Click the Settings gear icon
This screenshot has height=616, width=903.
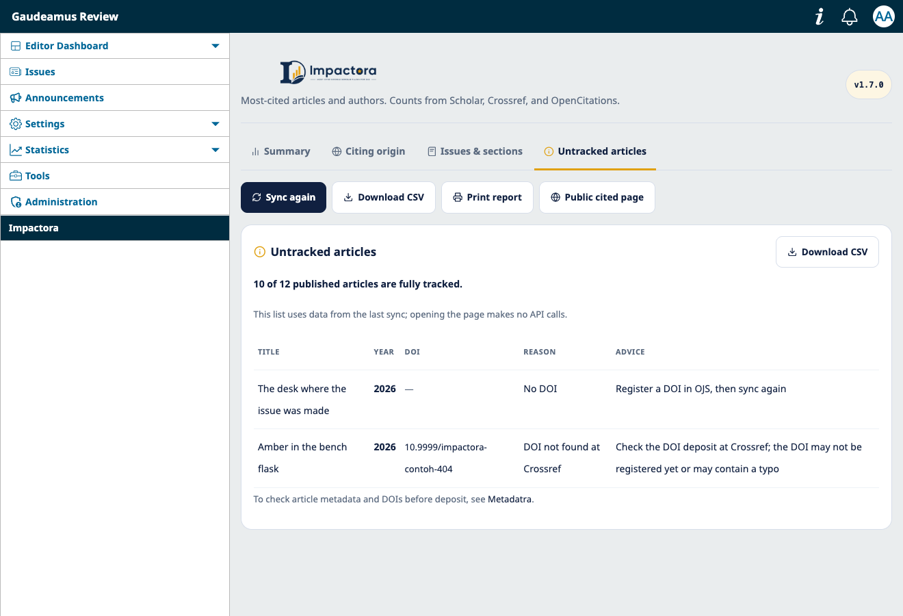(x=16, y=124)
